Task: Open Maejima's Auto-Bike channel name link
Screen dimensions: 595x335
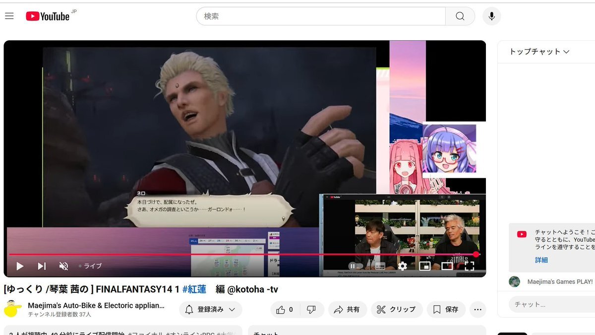Action: [96, 305]
